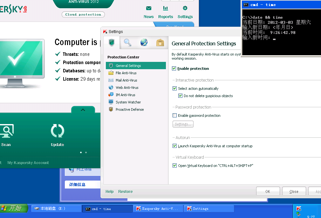Click Restore link in Settings dialog

point(125,191)
